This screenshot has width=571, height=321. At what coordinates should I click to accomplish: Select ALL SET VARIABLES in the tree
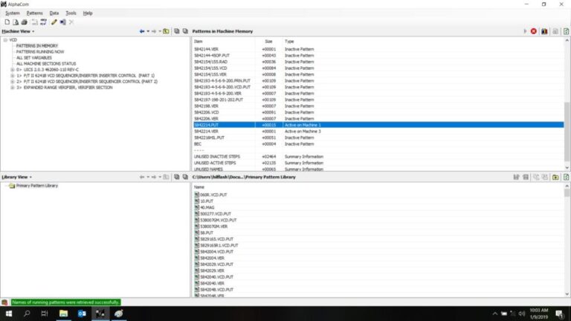[34, 58]
